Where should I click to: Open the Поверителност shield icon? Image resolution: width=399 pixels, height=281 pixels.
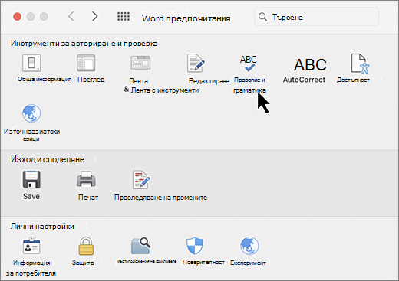[x=195, y=245]
